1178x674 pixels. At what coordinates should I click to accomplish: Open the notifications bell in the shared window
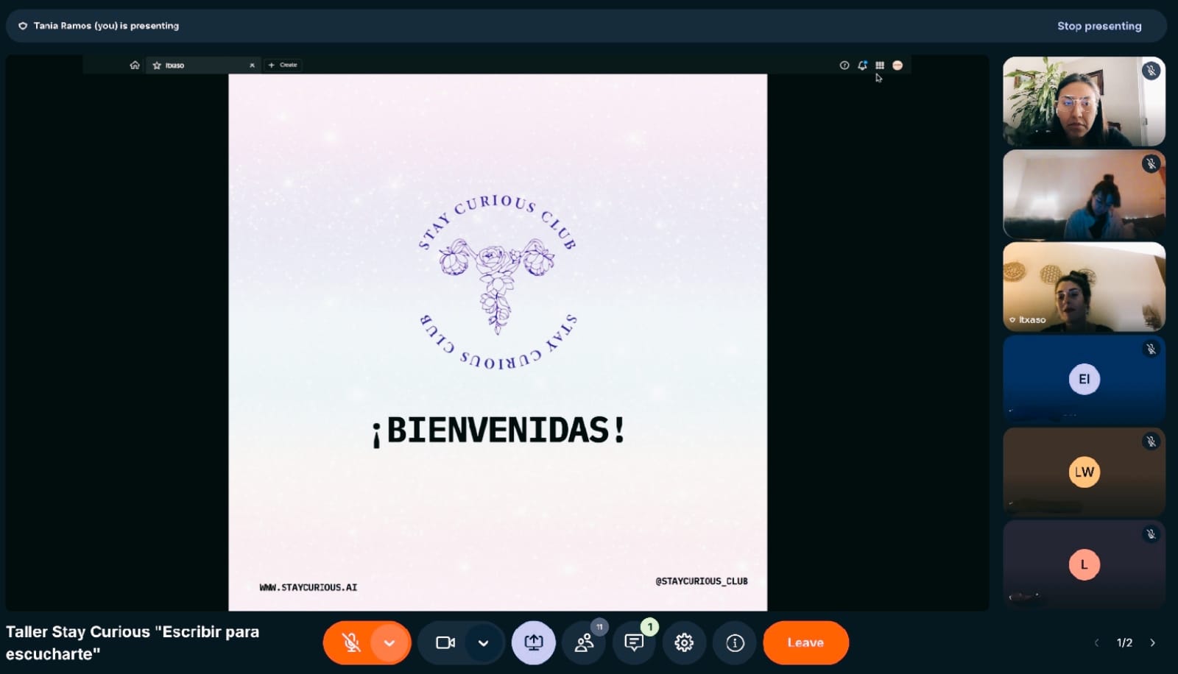click(x=862, y=65)
